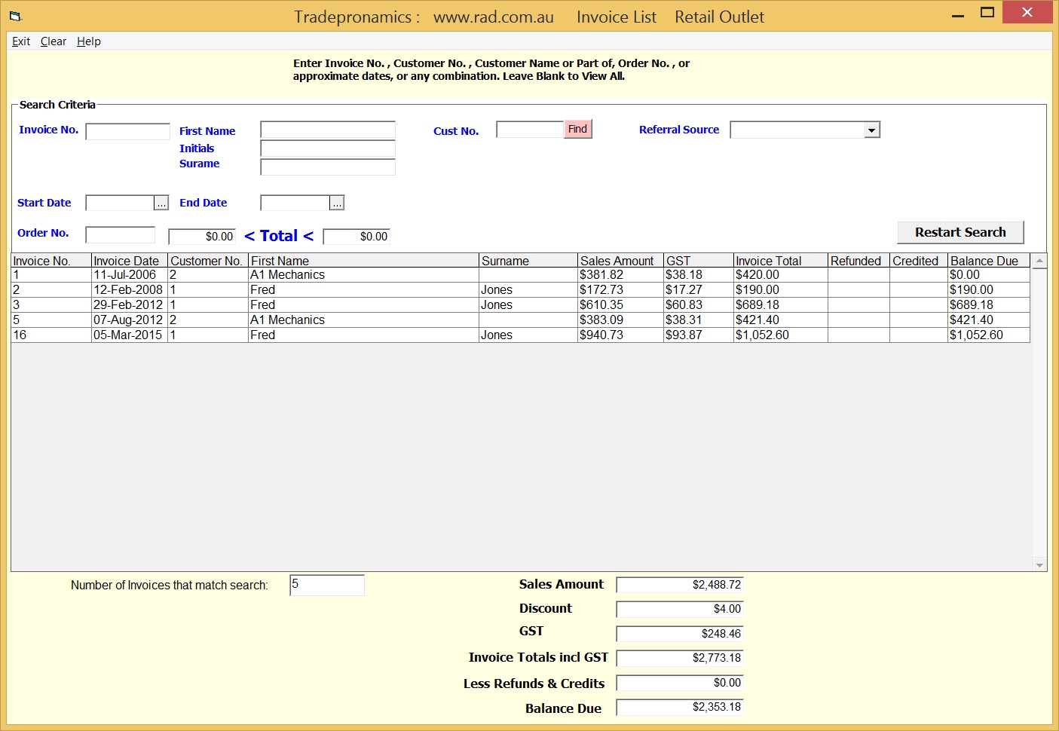This screenshot has width=1059, height=731.
Task: Click the Balance Due column header
Action: pos(989,261)
